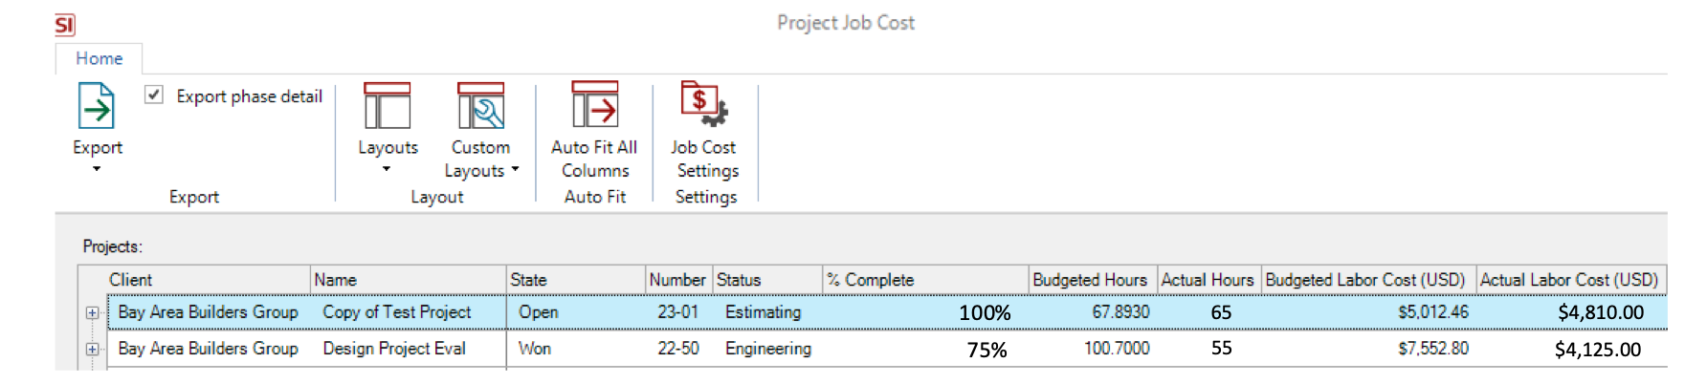Expand the Design Project Eval row
This screenshot has width=1707, height=384.
(x=92, y=350)
